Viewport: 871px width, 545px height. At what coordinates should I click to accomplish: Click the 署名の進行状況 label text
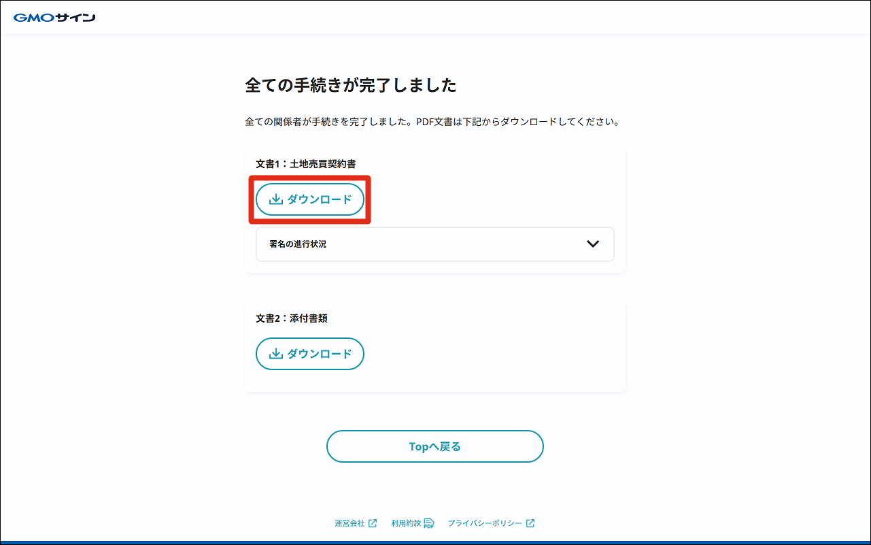(x=298, y=244)
